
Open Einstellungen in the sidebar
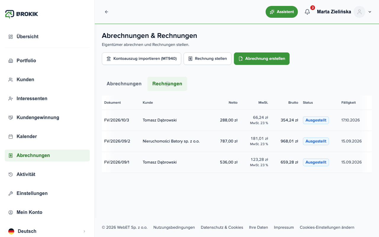[x=47, y=193]
